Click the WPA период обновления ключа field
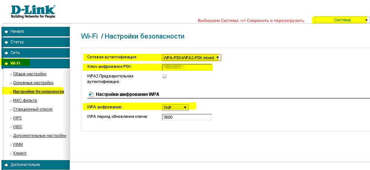Image resolution: width=370 pixels, height=170 pixels. click(186, 117)
